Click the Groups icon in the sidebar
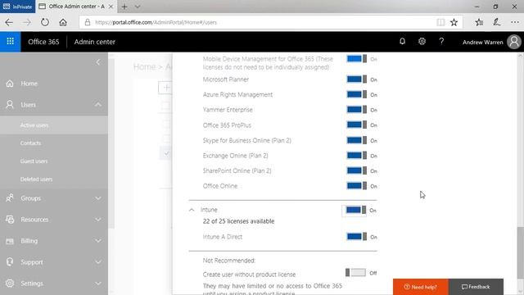This screenshot has width=524, height=295. (10, 198)
